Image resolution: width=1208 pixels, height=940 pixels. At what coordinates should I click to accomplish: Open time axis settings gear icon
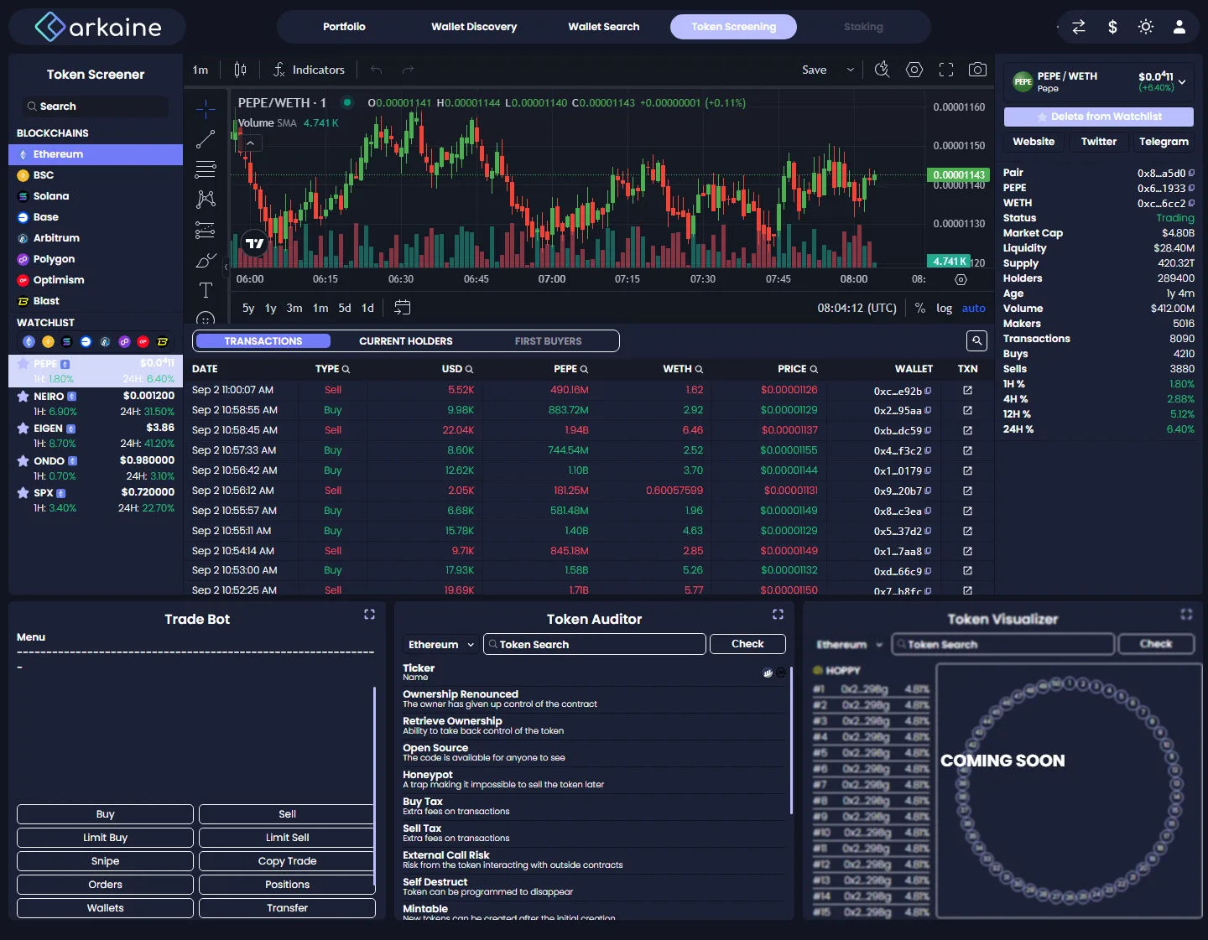pos(961,279)
